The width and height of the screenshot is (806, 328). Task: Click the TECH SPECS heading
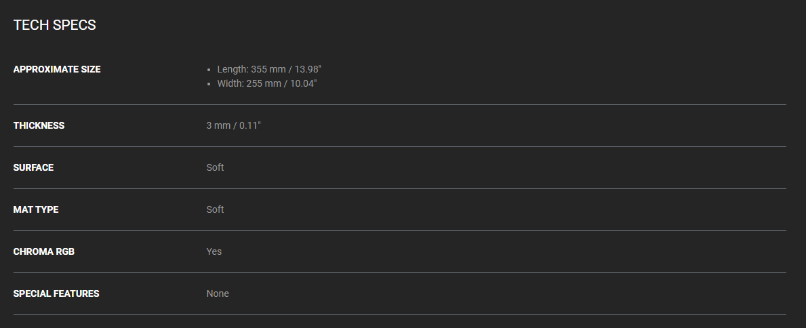click(54, 26)
